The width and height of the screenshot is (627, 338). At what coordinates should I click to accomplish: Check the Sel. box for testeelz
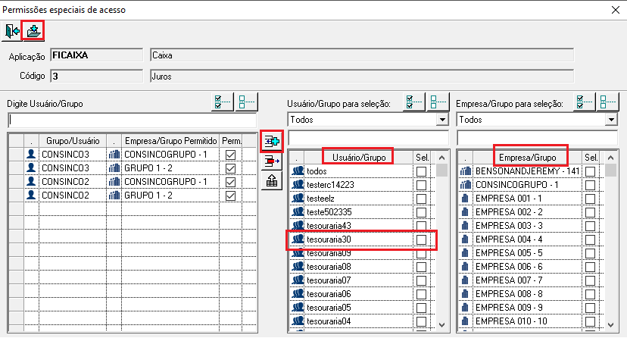tap(421, 199)
